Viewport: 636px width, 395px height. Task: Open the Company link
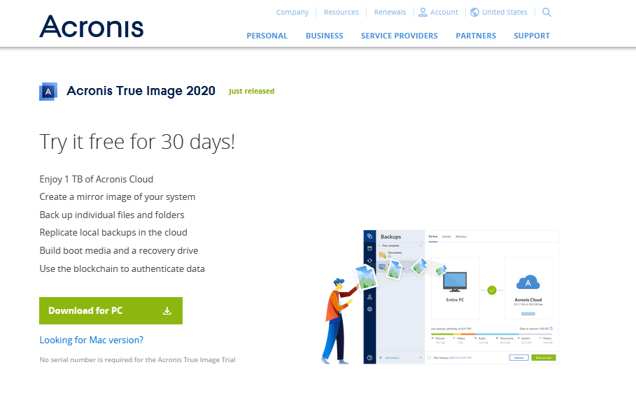(292, 12)
